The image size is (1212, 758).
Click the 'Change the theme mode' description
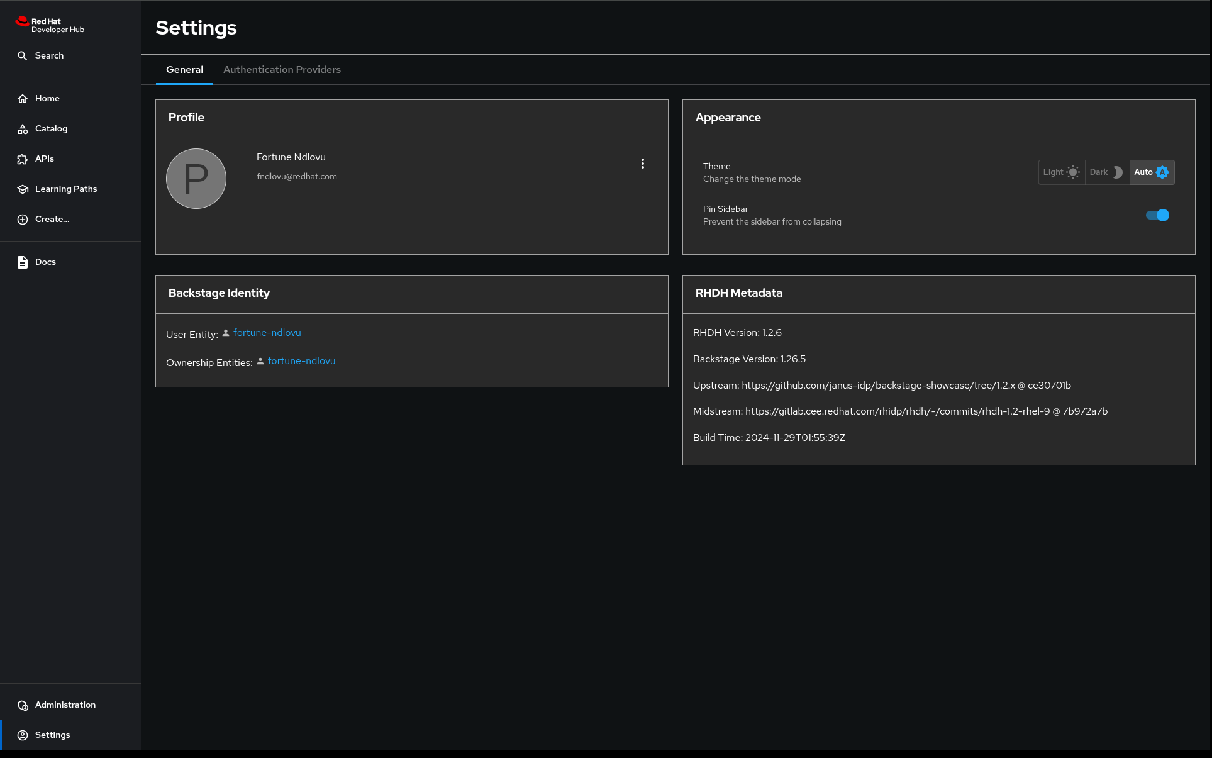(752, 179)
